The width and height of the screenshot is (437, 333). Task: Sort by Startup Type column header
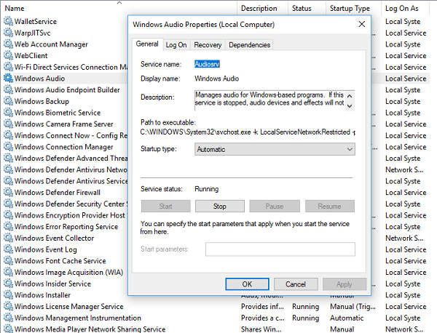coord(353,8)
